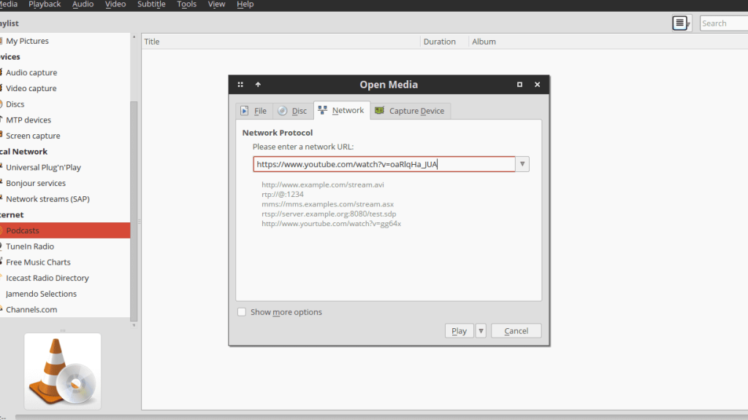Viewport: 748px width, 420px height.
Task: Select Podcasts in the sidebar
Action: pos(23,230)
